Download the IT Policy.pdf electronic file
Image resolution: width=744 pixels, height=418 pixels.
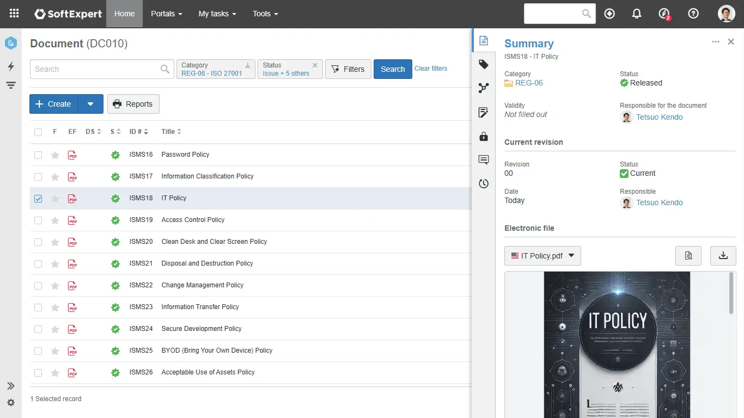point(723,256)
